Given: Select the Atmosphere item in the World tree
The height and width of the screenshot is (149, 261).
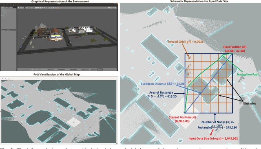Looking at the screenshot, I should coord(5,13).
